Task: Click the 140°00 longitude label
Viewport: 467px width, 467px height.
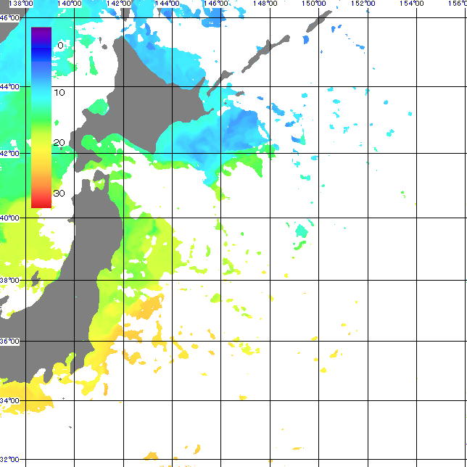Action: (69, 4)
